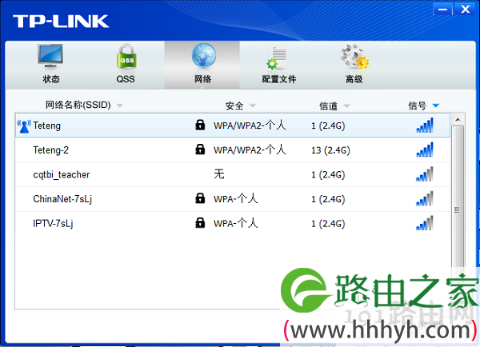Screen dimensions: 480x347
Task: Click the 网络名称(SSID) column header
Action: pos(78,105)
